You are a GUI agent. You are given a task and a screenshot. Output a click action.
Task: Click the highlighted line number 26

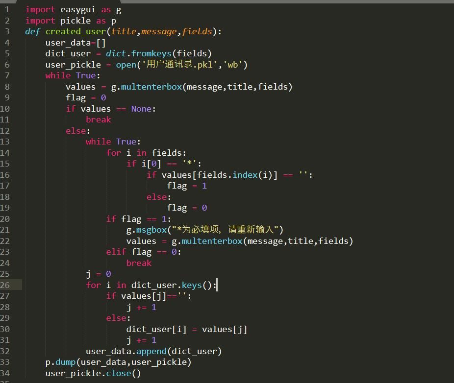pos(6,285)
